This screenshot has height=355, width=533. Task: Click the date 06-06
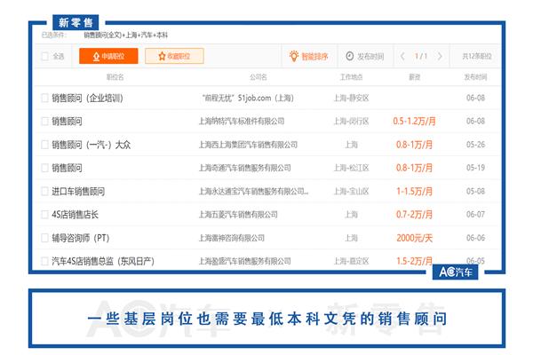pyautogui.click(x=475, y=238)
